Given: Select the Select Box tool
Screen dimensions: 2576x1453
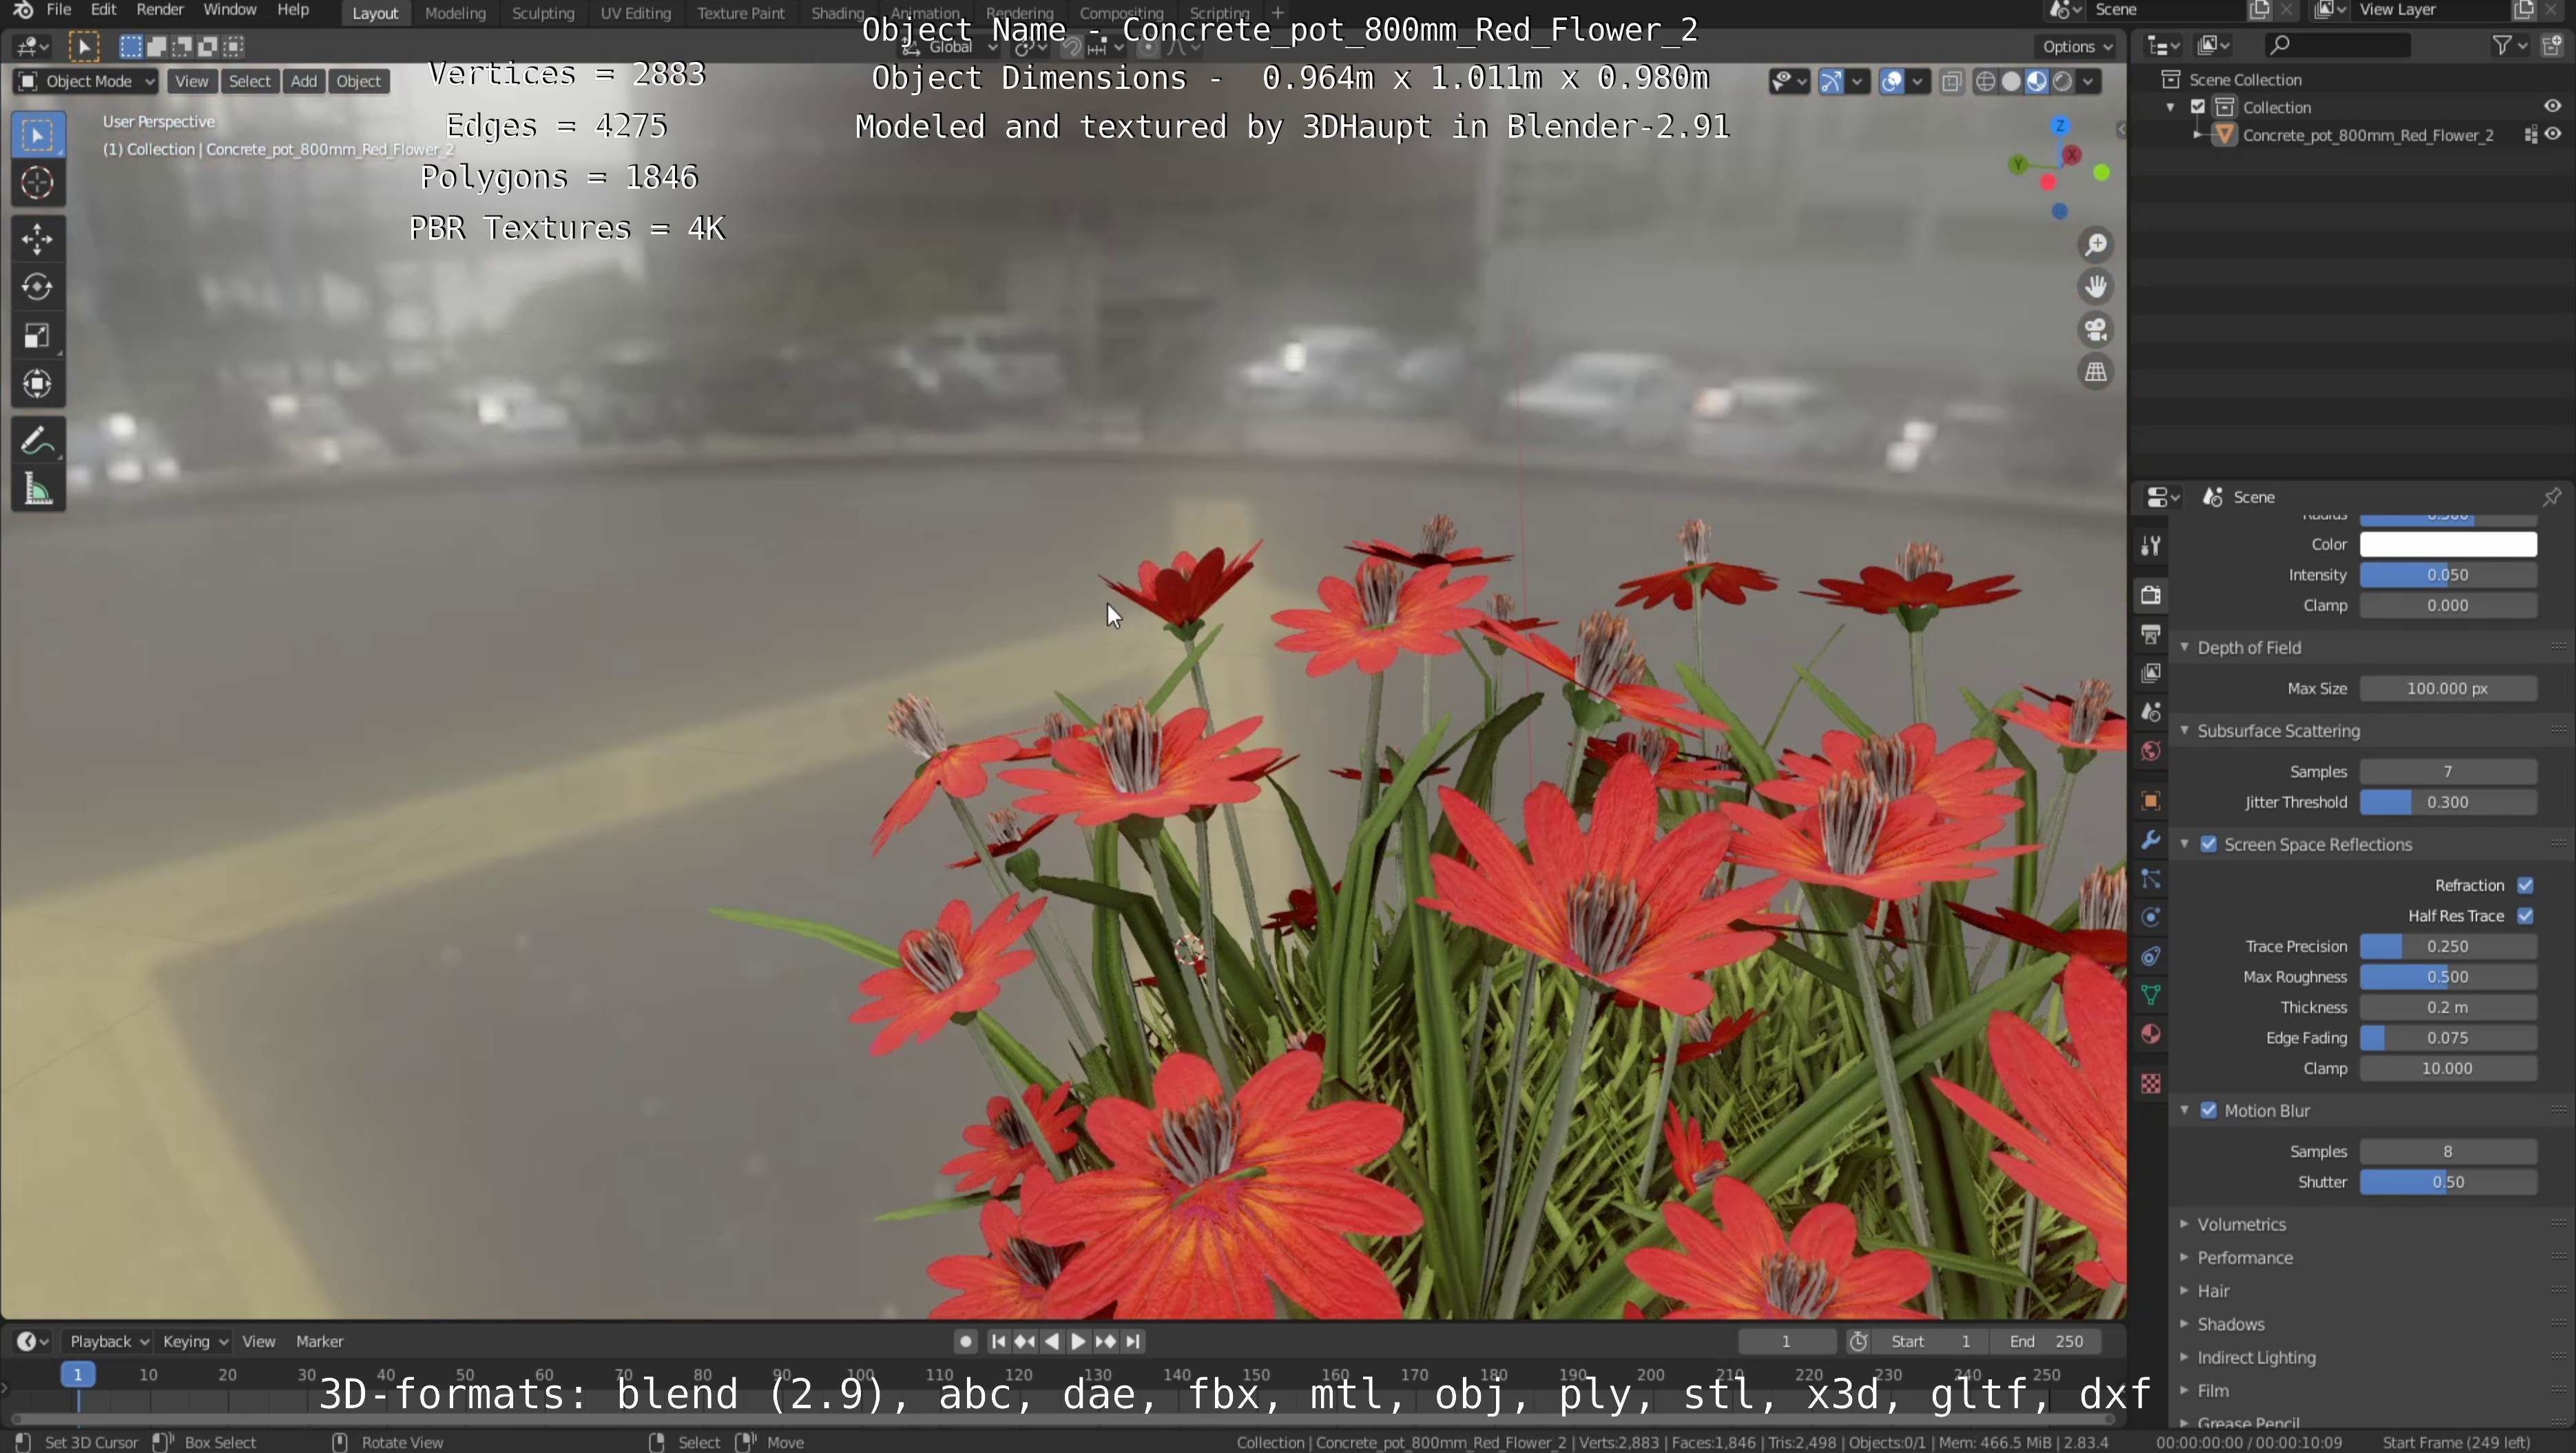Looking at the screenshot, I should coord(38,135).
